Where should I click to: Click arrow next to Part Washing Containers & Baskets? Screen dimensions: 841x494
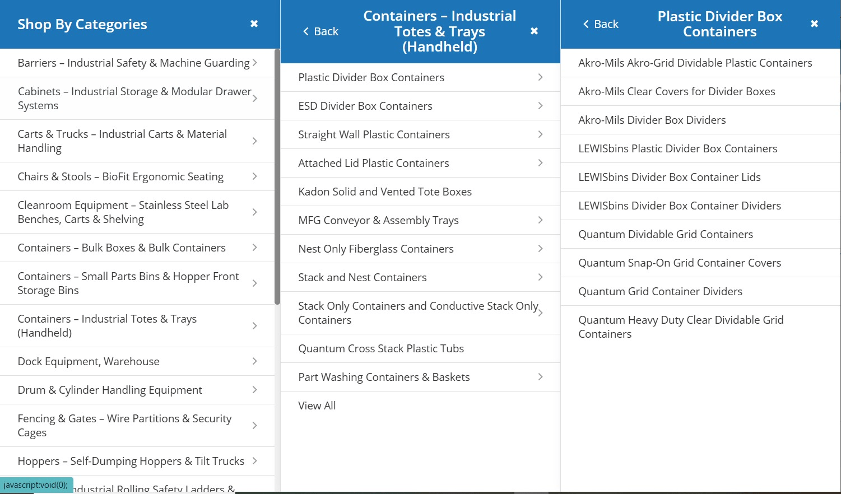[x=540, y=377]
